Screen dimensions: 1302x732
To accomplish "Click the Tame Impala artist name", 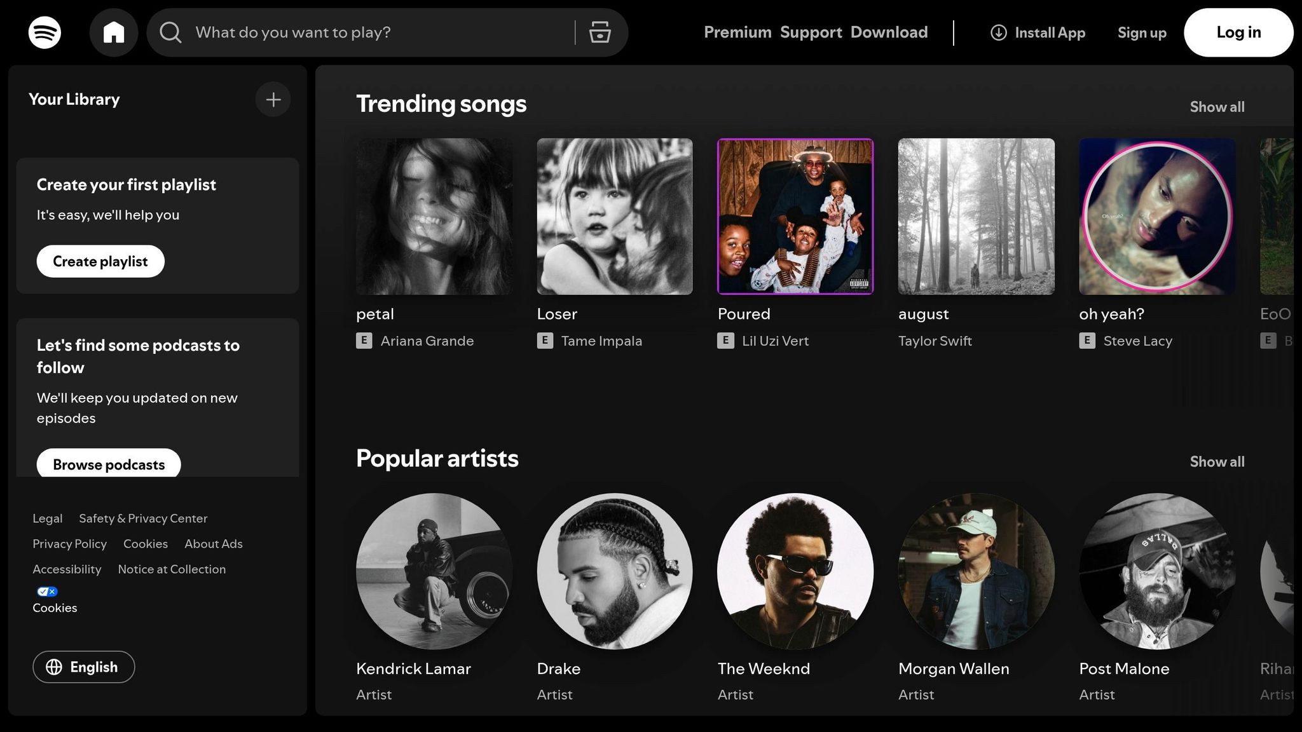I will pos(601,341).
